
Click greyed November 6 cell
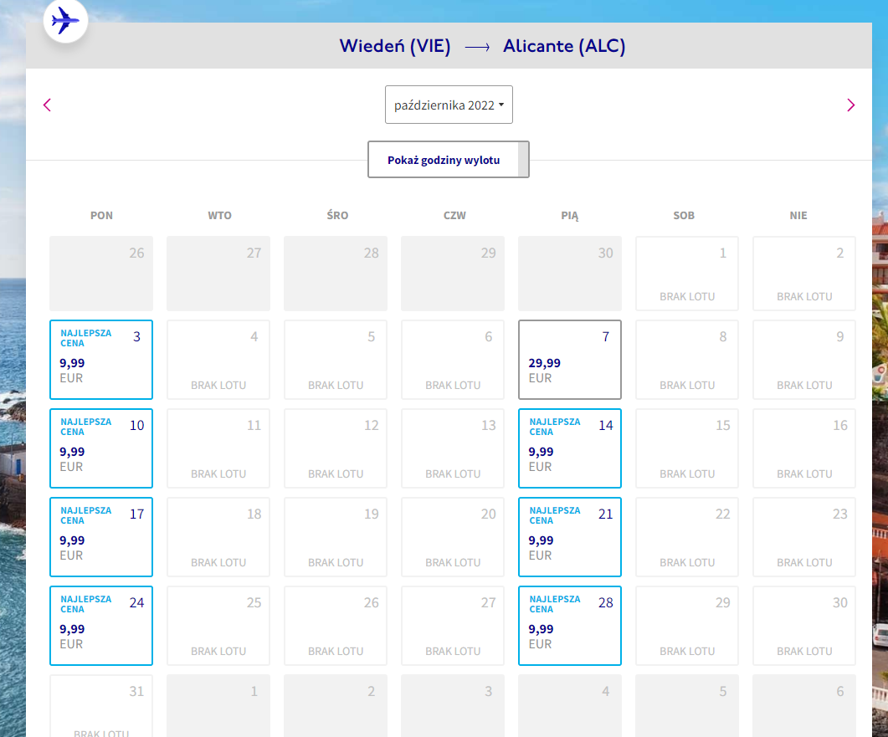[x=804, y=706]
